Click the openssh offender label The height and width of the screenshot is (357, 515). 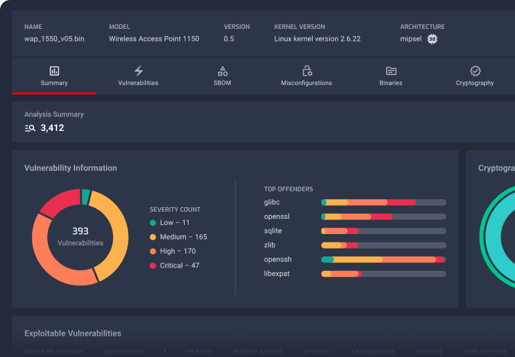tap(277, 260)
